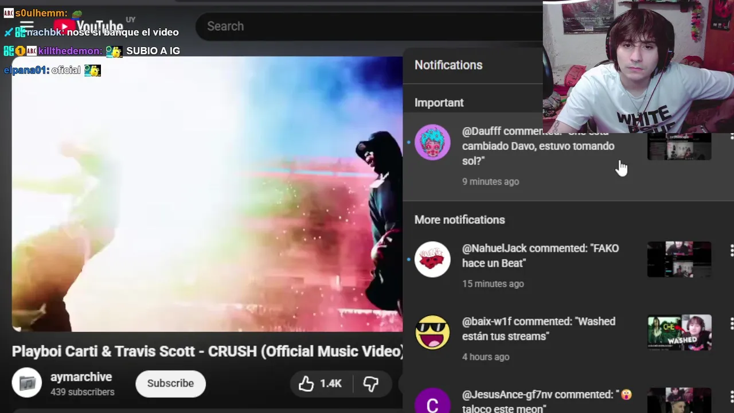The height and width of the screenshot is (413, 734).
Task: Open the aymarchive channel name link
Action: pyautogui.click(x=81, y=377)
